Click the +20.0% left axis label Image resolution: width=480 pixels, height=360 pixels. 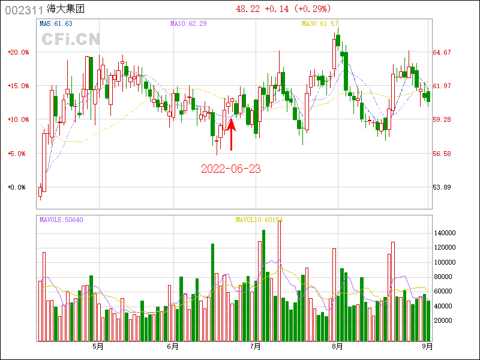(x=18, y=52)
